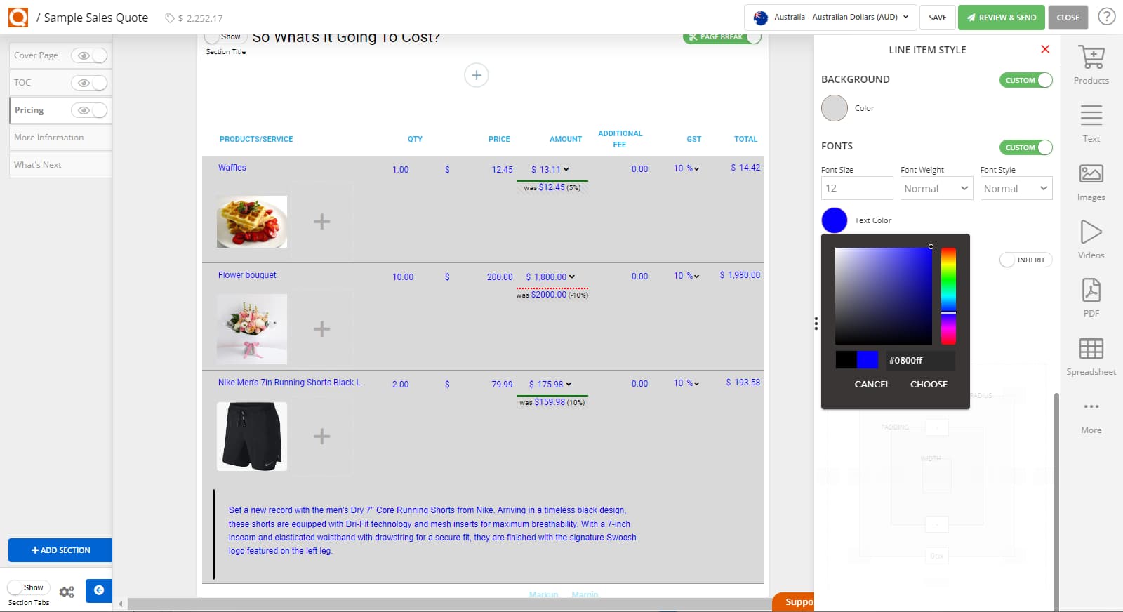Select the Pricing section
1123x612 pixels.
(x=29, y=110)
